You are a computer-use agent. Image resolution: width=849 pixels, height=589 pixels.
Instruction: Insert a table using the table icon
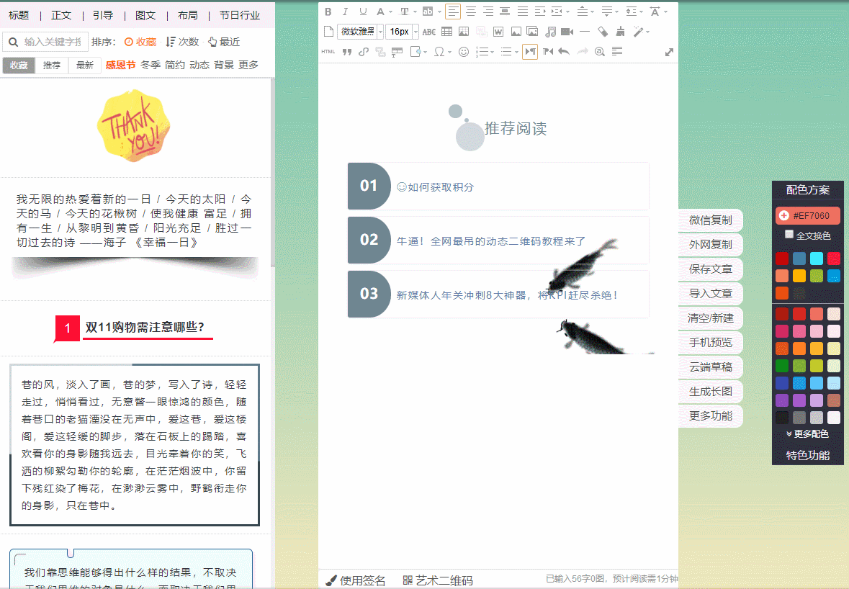click(447, 31)
